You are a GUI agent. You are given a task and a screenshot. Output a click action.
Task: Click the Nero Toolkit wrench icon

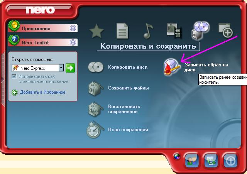(x=14, y=40)
